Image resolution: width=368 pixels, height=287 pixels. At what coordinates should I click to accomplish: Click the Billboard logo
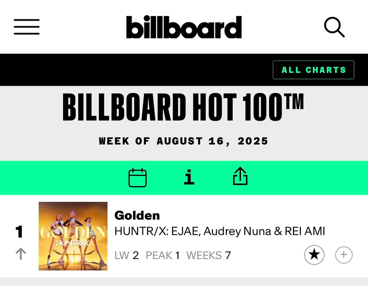click(184, 28)
